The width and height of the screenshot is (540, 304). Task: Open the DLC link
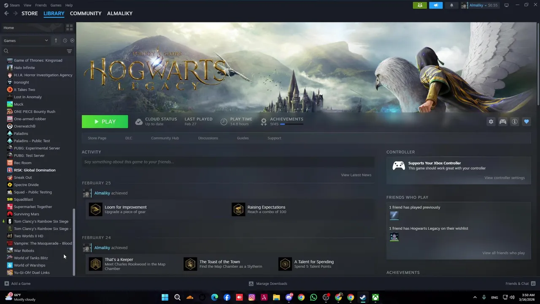coord(129,138)
